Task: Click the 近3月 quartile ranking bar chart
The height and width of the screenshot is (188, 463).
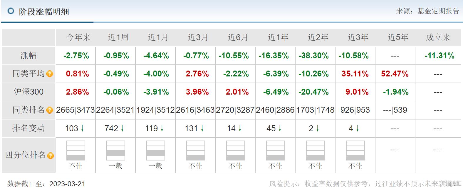Action: [196, 151]
